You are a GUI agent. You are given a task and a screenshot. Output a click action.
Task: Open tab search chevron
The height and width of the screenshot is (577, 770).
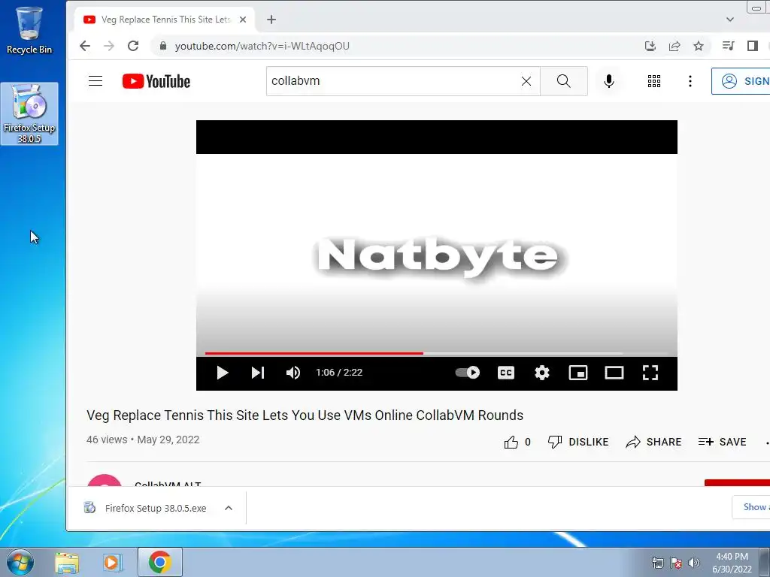729,20
